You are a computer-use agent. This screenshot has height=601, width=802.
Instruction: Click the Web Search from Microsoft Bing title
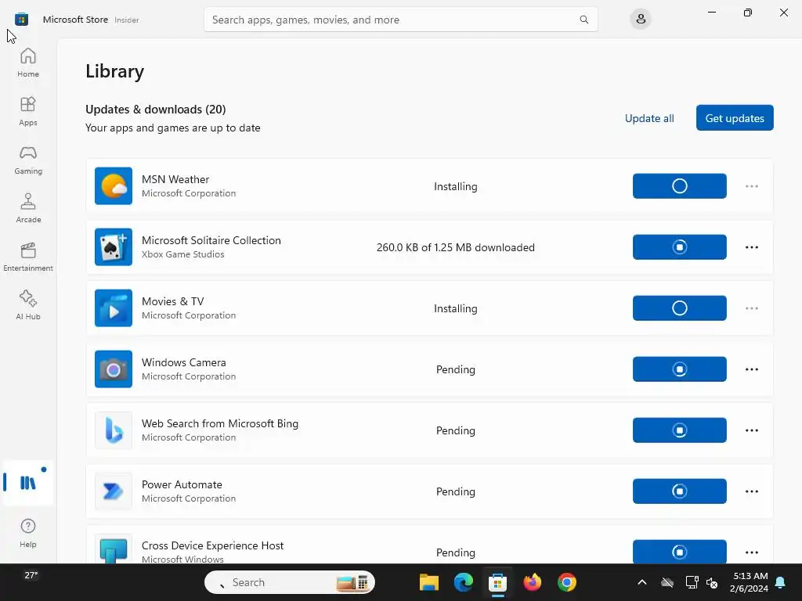tap(220, 423)
